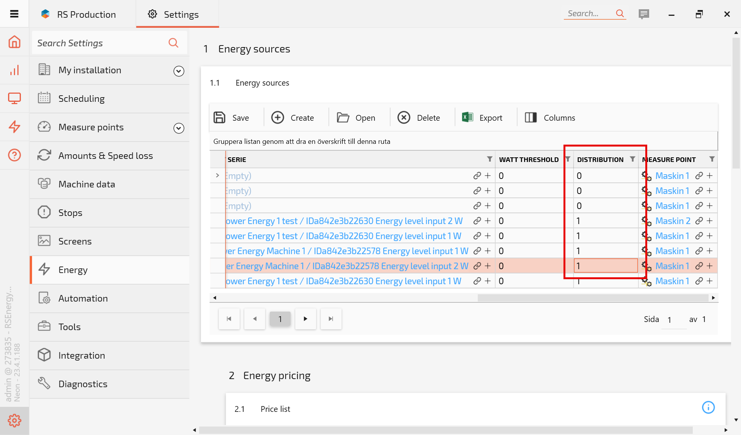Click the chat messages icon

pos(643,14)
